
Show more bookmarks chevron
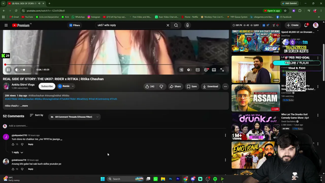[319, 17]
